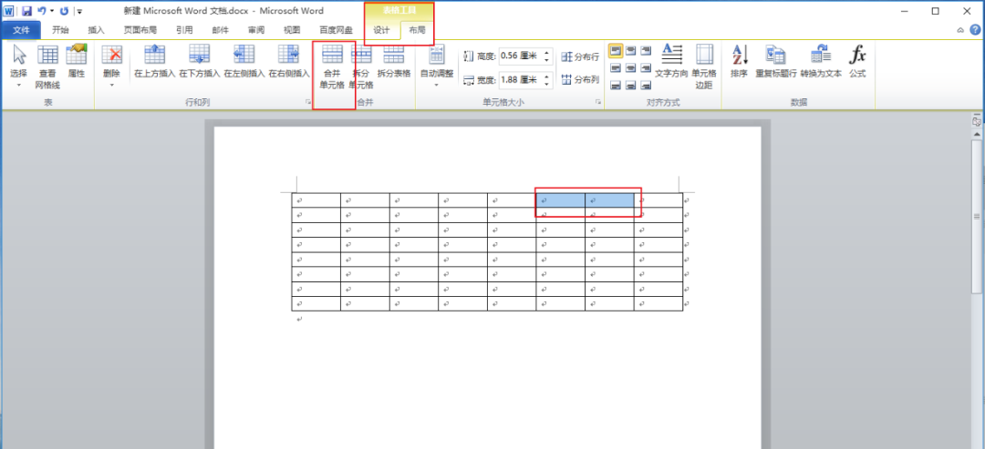The image size is (985, 449).
Task: Toggle View Gridlines (查看网格线)
Action: (47, 66)
